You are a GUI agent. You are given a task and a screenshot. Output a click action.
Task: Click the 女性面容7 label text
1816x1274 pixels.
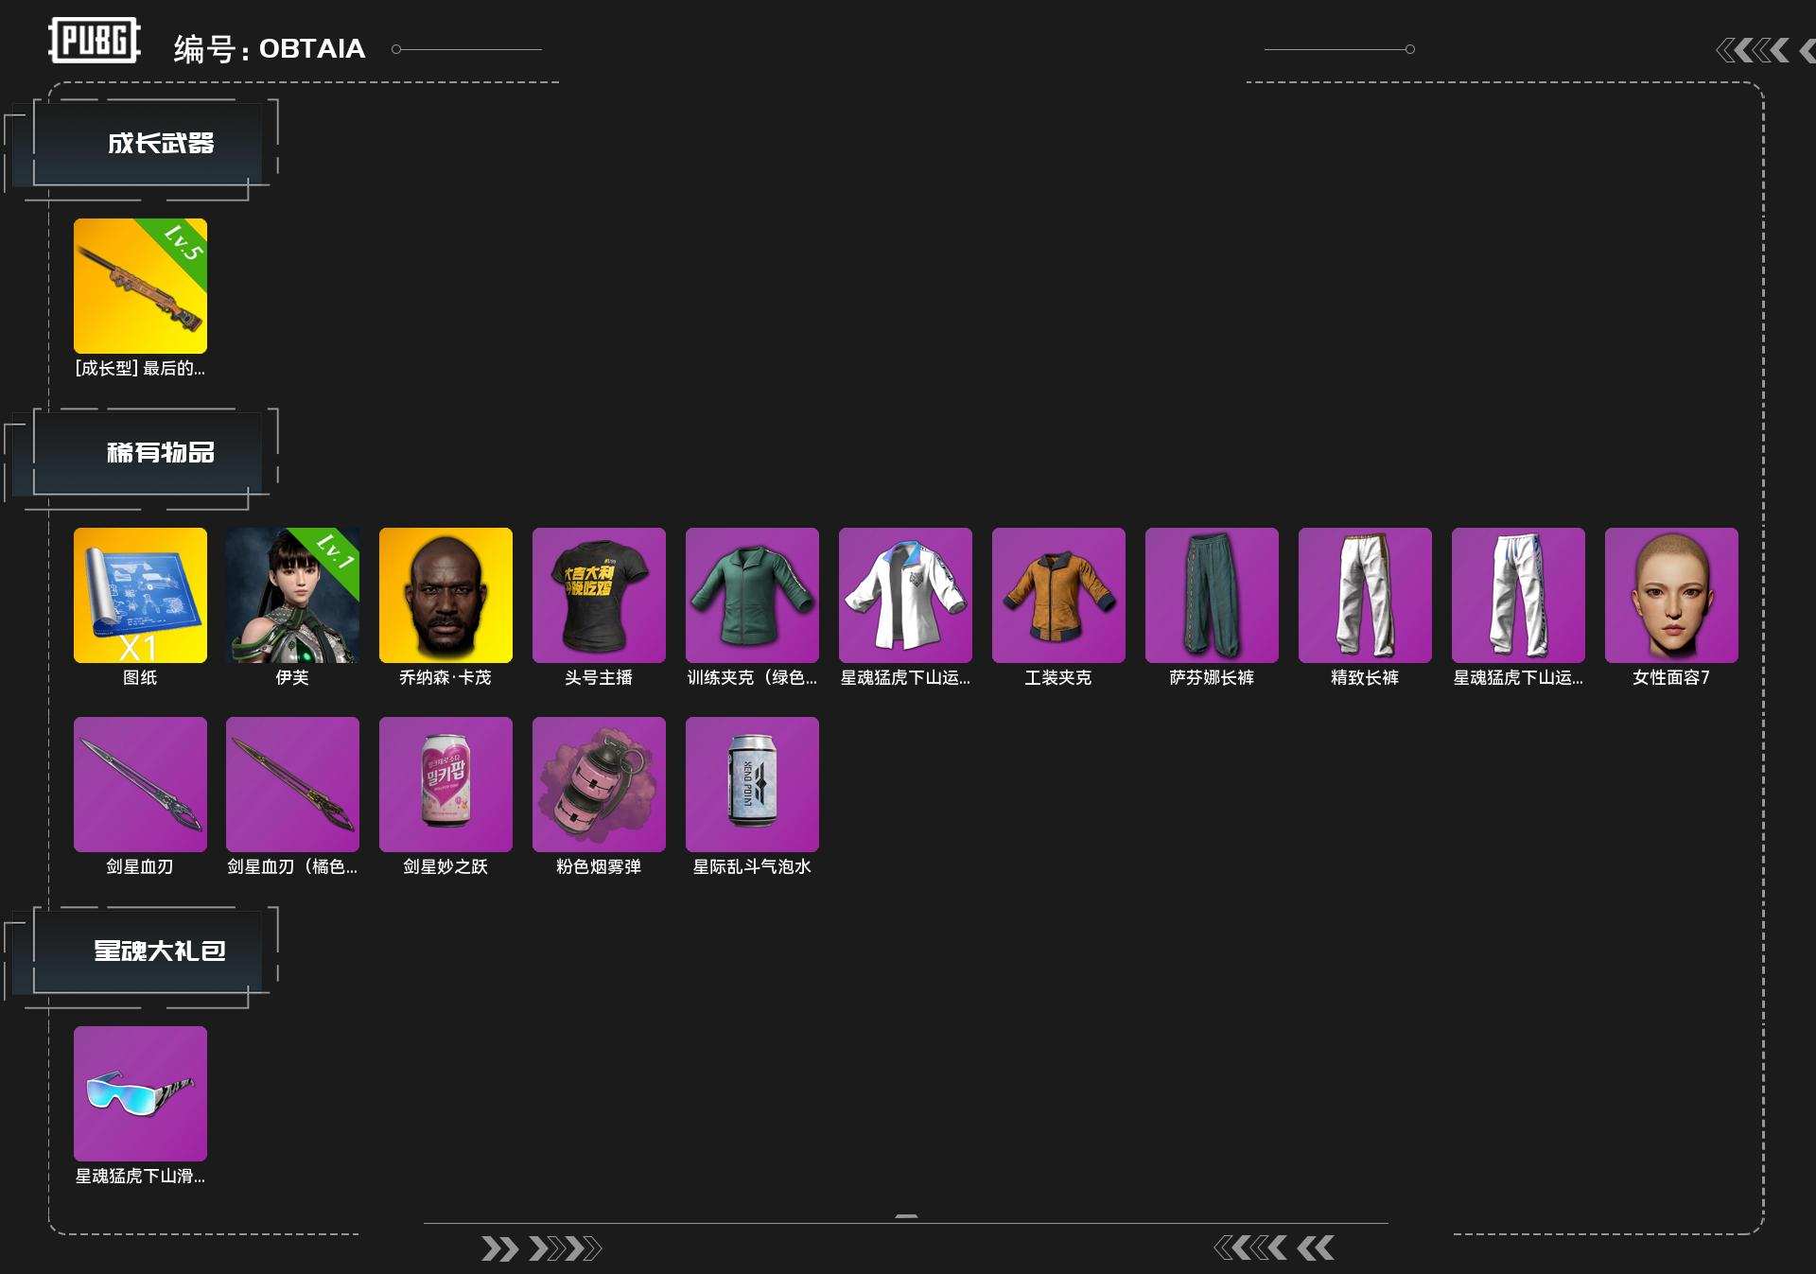tap(1671, 677)
